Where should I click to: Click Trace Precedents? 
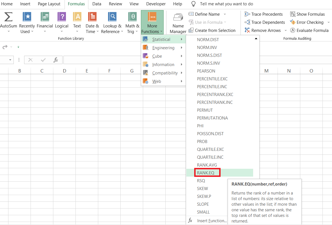[264, 14]
